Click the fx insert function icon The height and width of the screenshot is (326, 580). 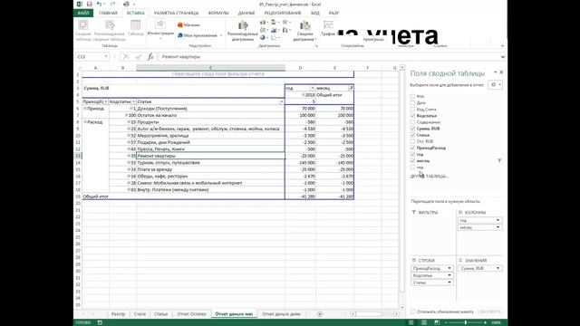click(x=150, y=56)
